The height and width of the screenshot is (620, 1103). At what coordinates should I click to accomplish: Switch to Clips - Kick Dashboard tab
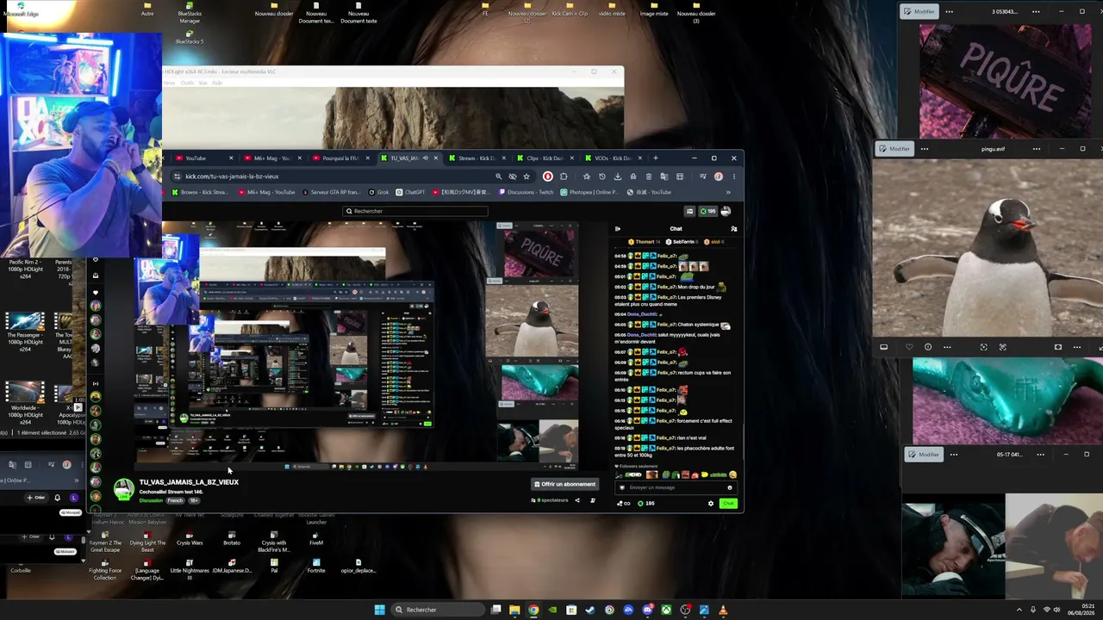[543, 158]
